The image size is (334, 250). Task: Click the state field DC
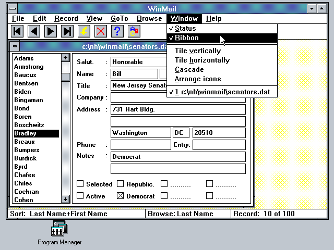181,133
